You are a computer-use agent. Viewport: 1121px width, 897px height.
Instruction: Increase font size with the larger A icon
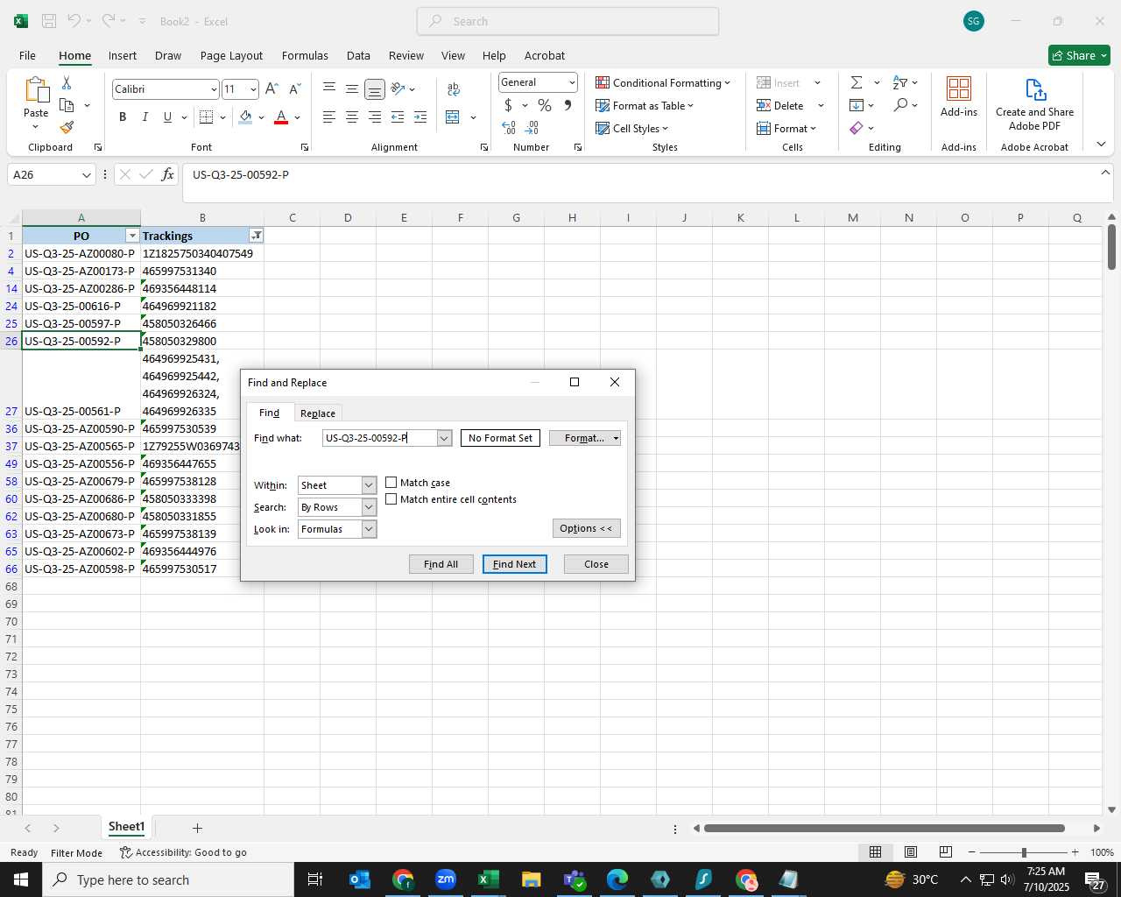click(271, 88)
